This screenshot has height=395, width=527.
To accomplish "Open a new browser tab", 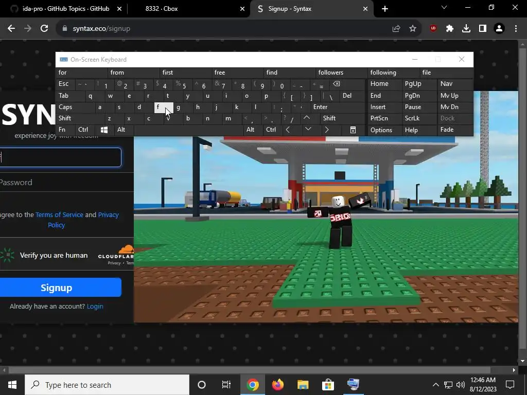I will pos(385,9).
